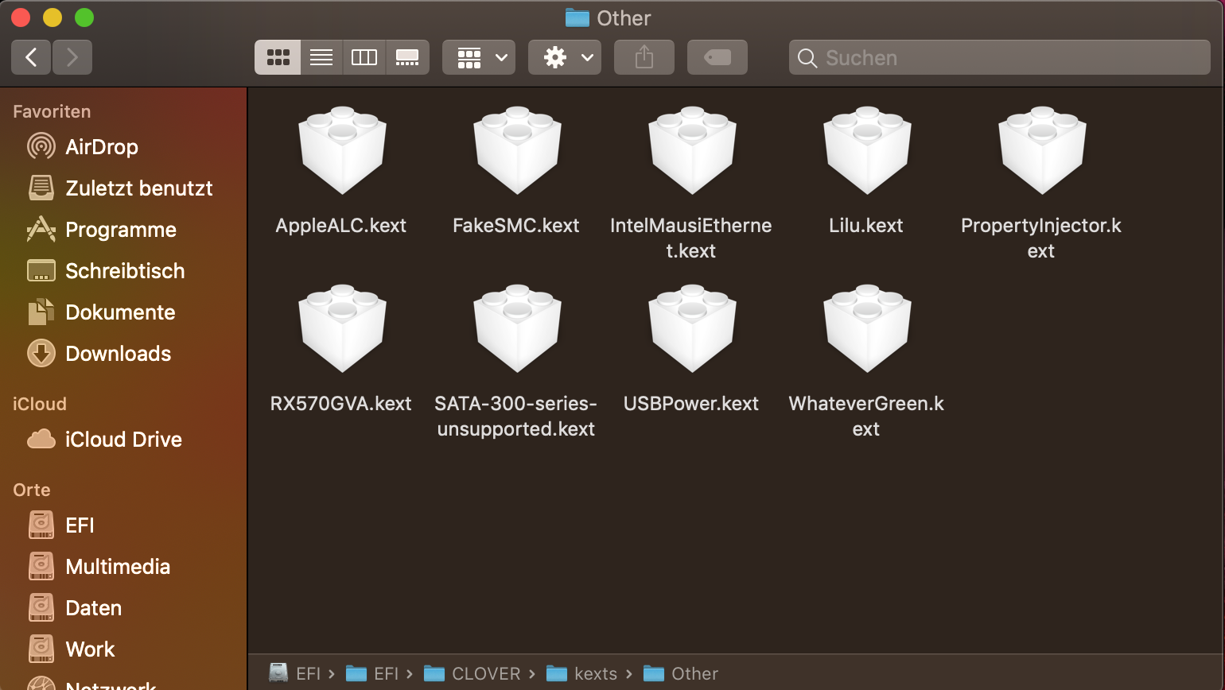The image size is (1225, 690).
Task: Open Downloads in the sidebar
Action: click(x=123, y=354)
